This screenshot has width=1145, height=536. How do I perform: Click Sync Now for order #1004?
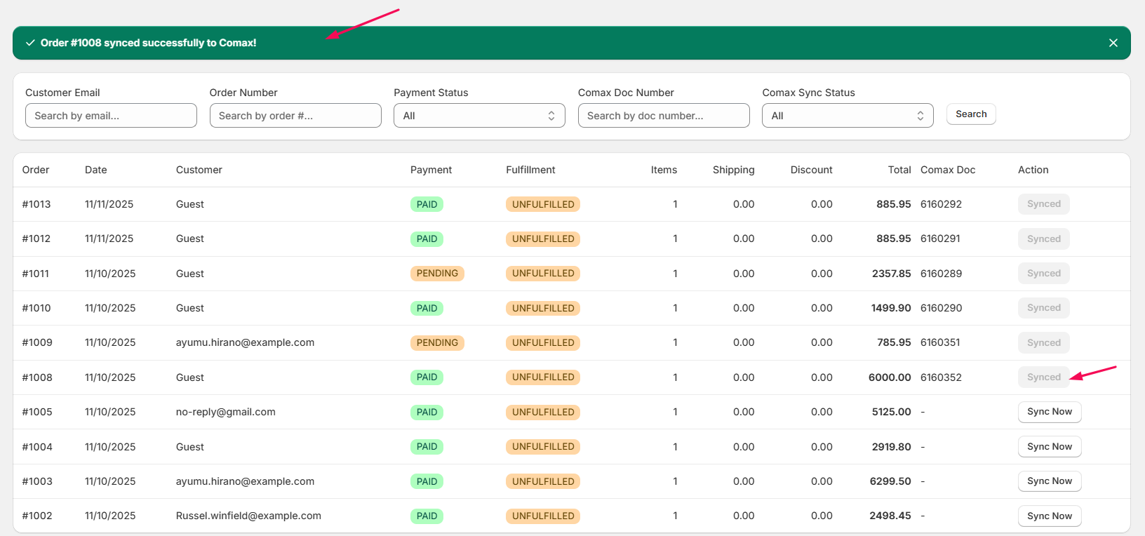point(1049,447)
